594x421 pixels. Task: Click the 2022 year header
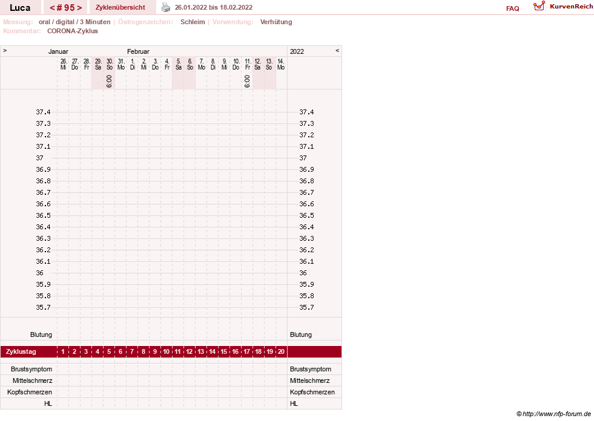tap(297, 51)
